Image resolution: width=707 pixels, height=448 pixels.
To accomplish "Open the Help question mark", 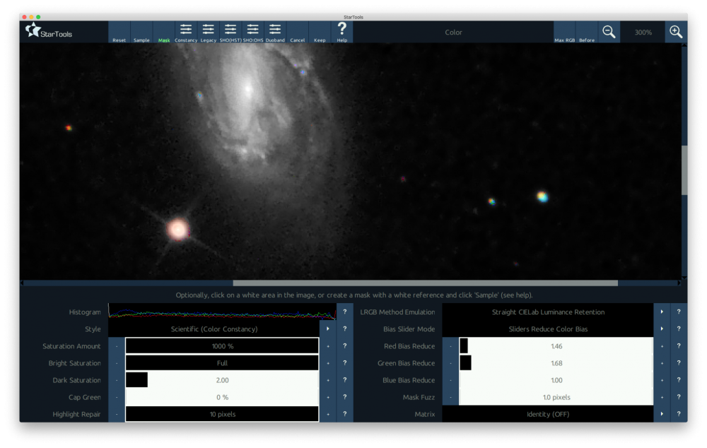I will click(341, 32).
